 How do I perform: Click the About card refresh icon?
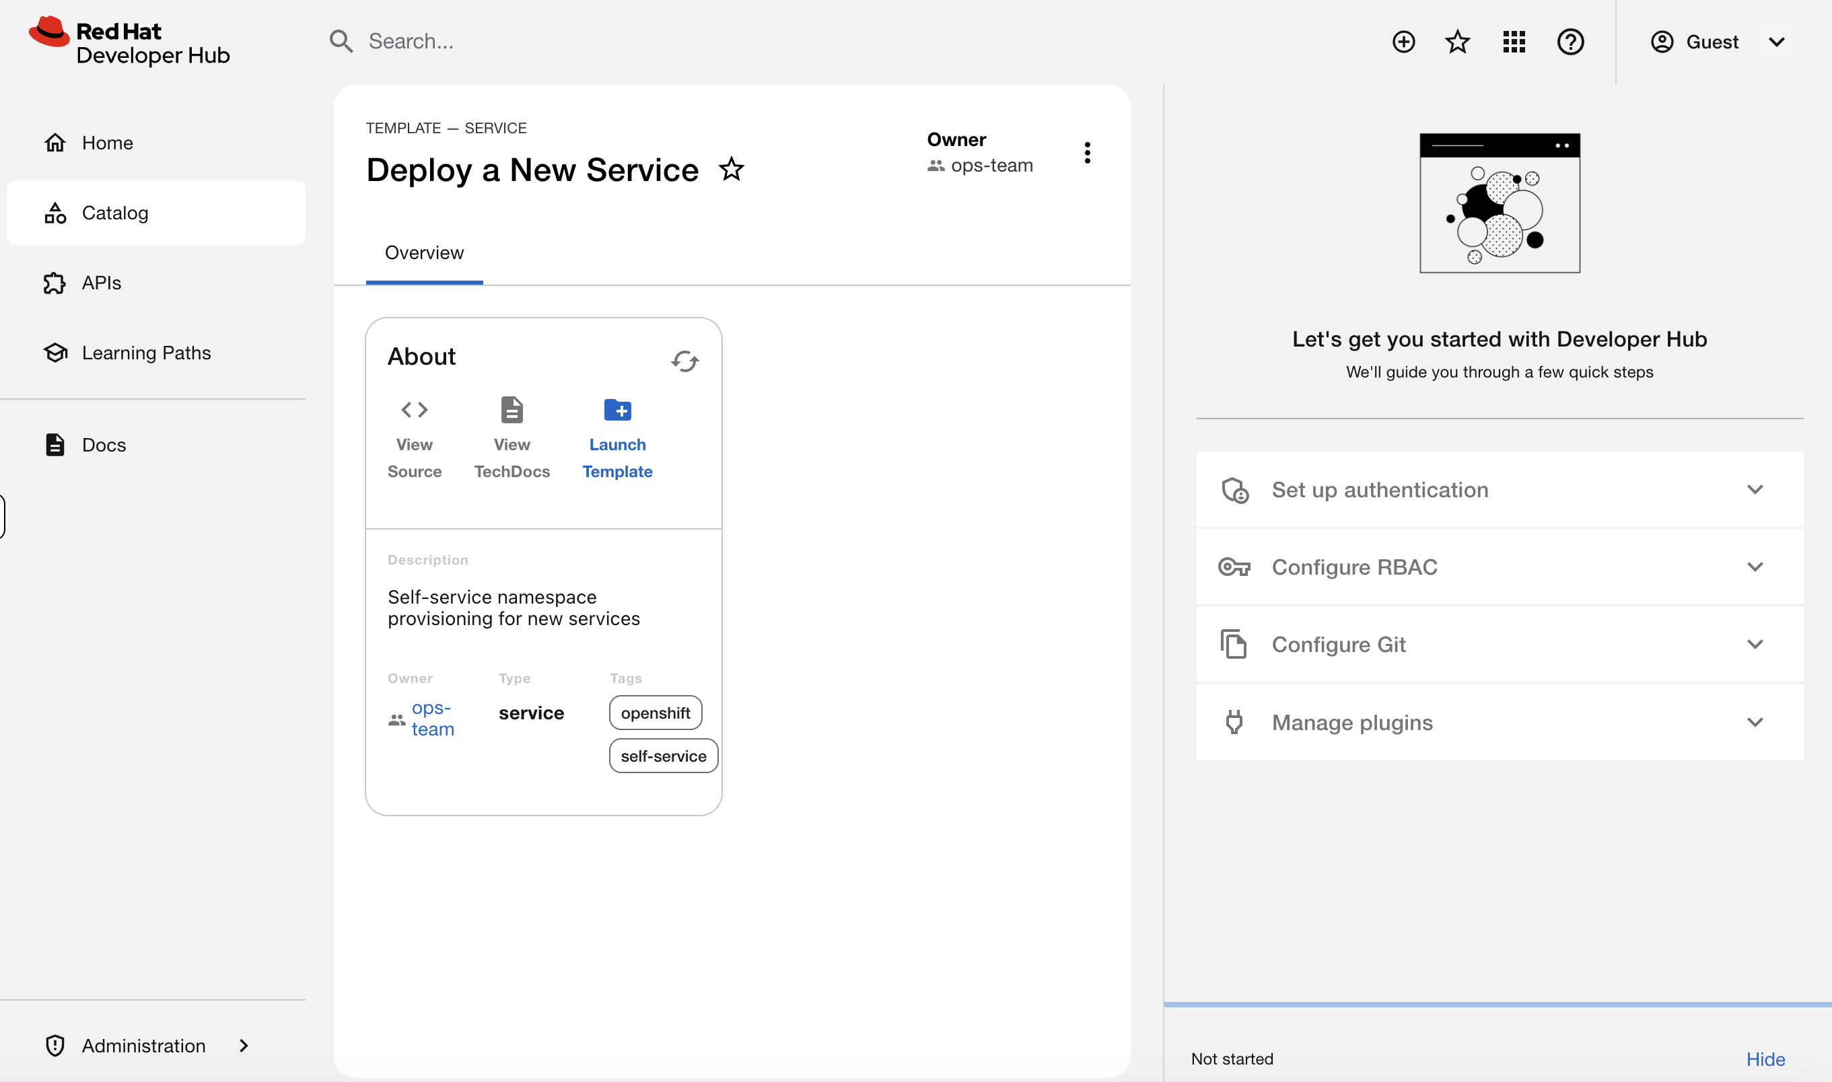pos(684,361)
